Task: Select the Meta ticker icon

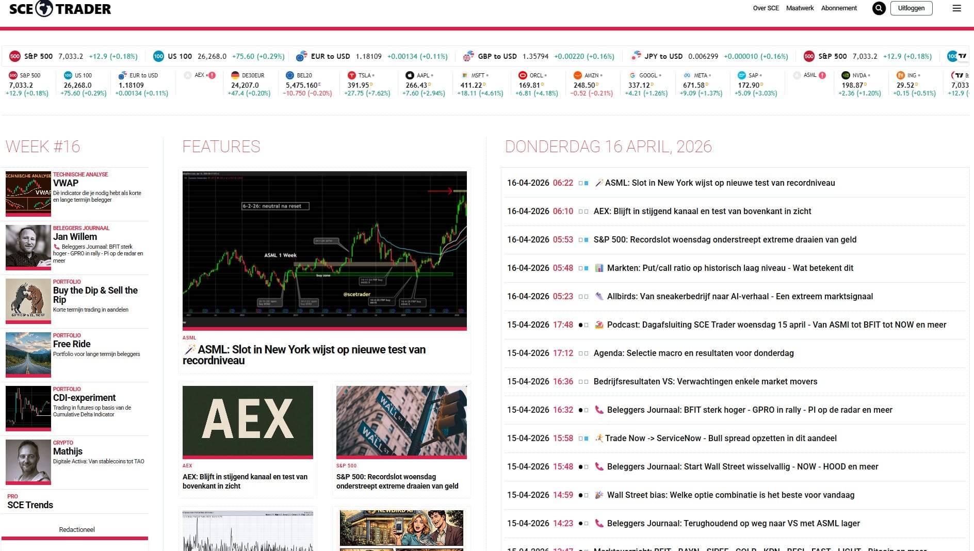Action: (x=686, y=75)
